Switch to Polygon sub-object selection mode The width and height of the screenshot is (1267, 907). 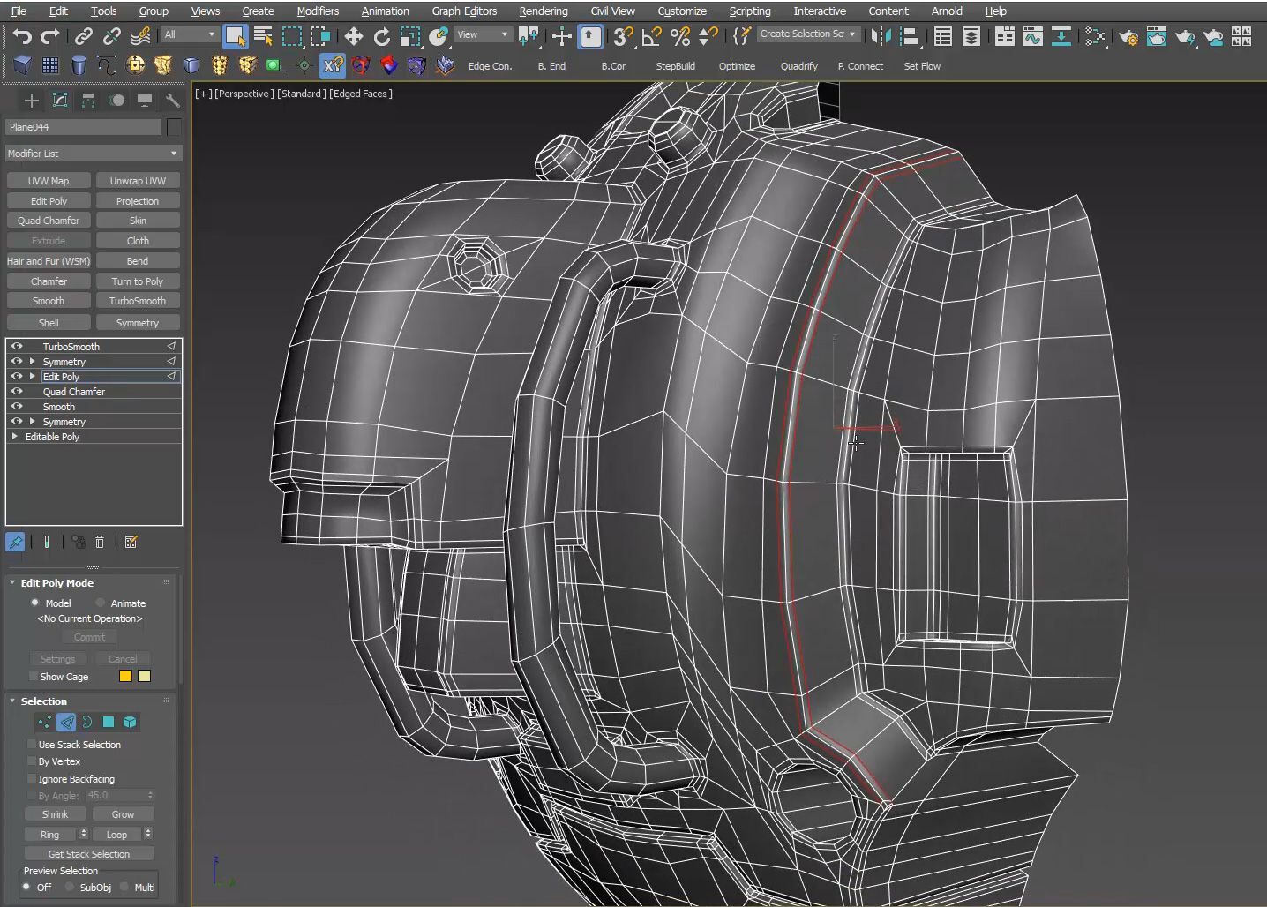coord(109,722)
